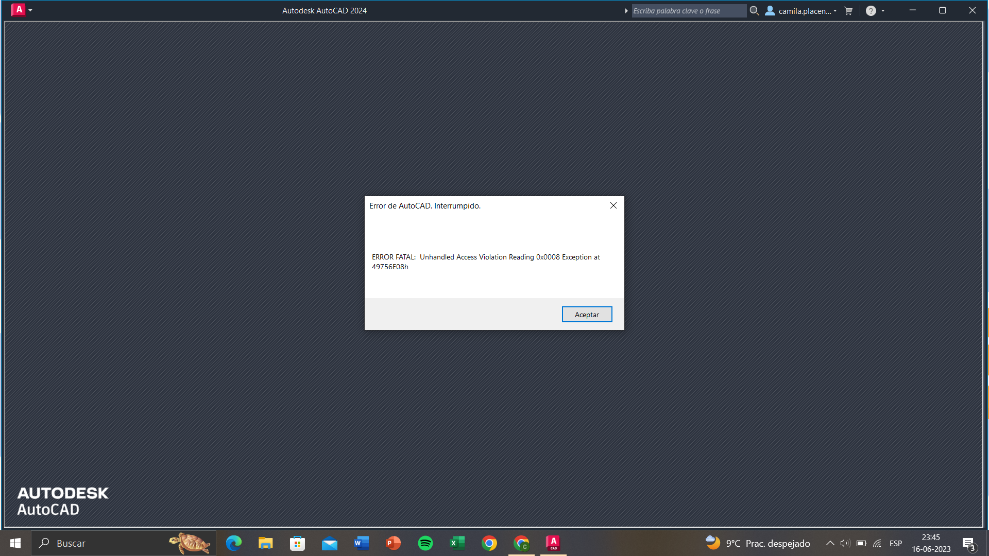Open the red A application menu
This screenshot has height=556, width=989.
[x=17, y=9]
